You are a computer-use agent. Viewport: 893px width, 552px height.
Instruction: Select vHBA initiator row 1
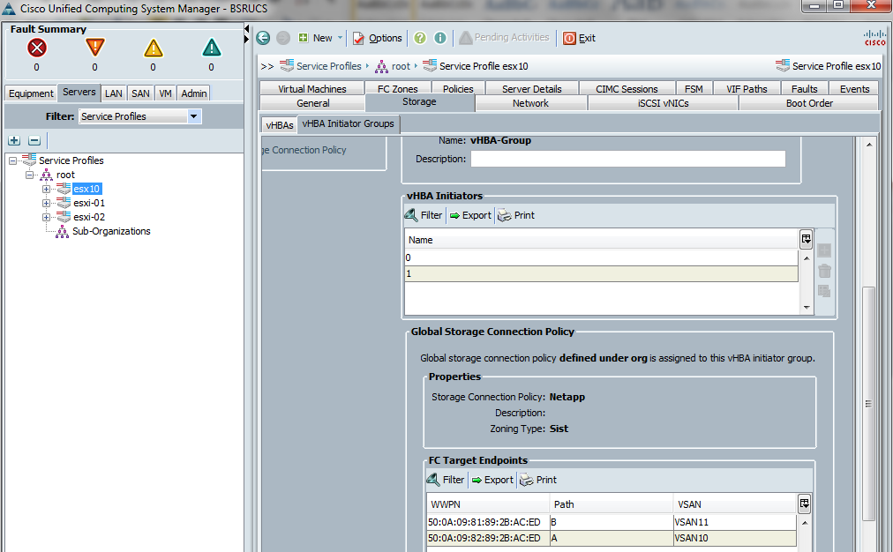(601, 273)
